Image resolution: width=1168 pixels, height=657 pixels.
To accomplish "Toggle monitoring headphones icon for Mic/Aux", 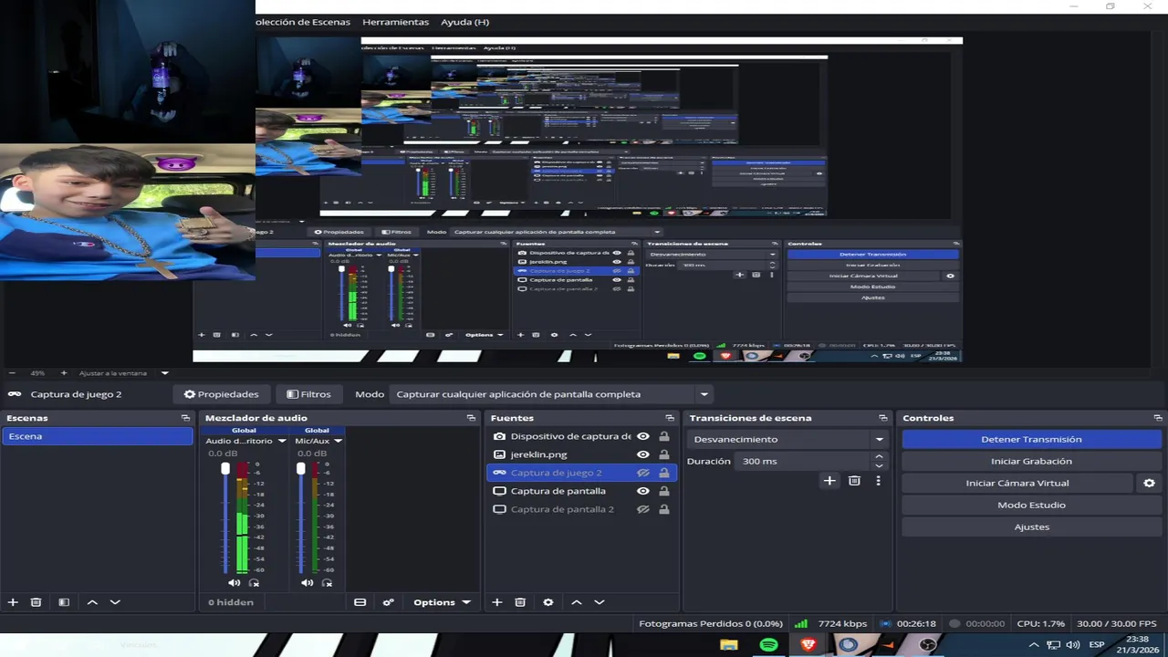I will [x=327, y=583].
